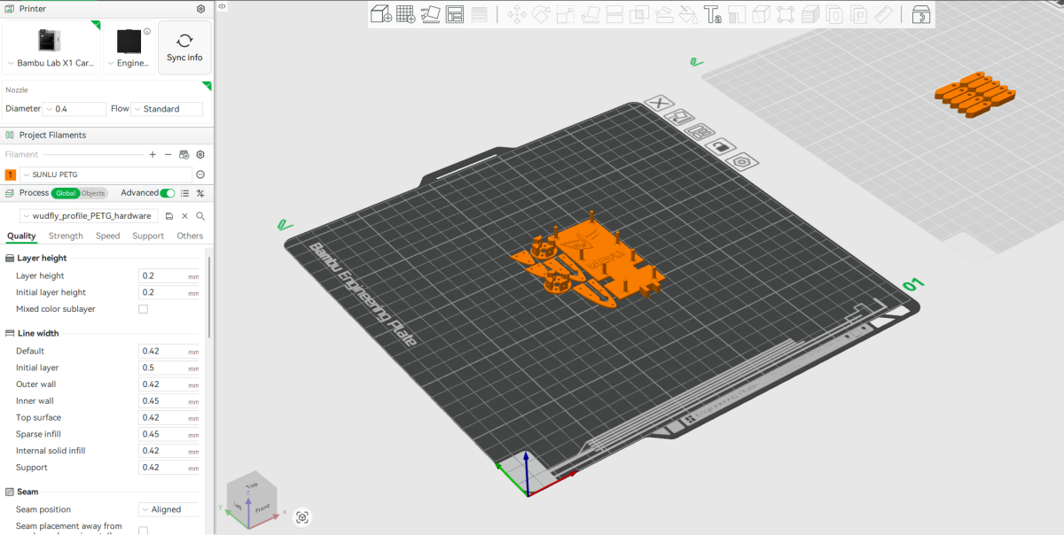Viewport: 1064px width, 535px height.
Task: Auto-orient objects on plate 01 via plate icon
Action: click(680, 118)
